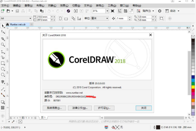Expand the Launch dropdown arrow

179,11
